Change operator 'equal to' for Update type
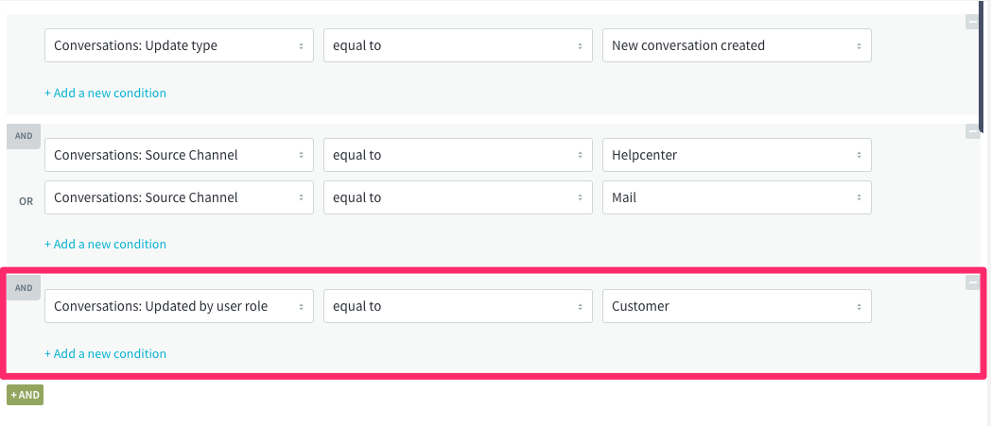Screen dimensions: 991x426 click(x=458, y=45)
